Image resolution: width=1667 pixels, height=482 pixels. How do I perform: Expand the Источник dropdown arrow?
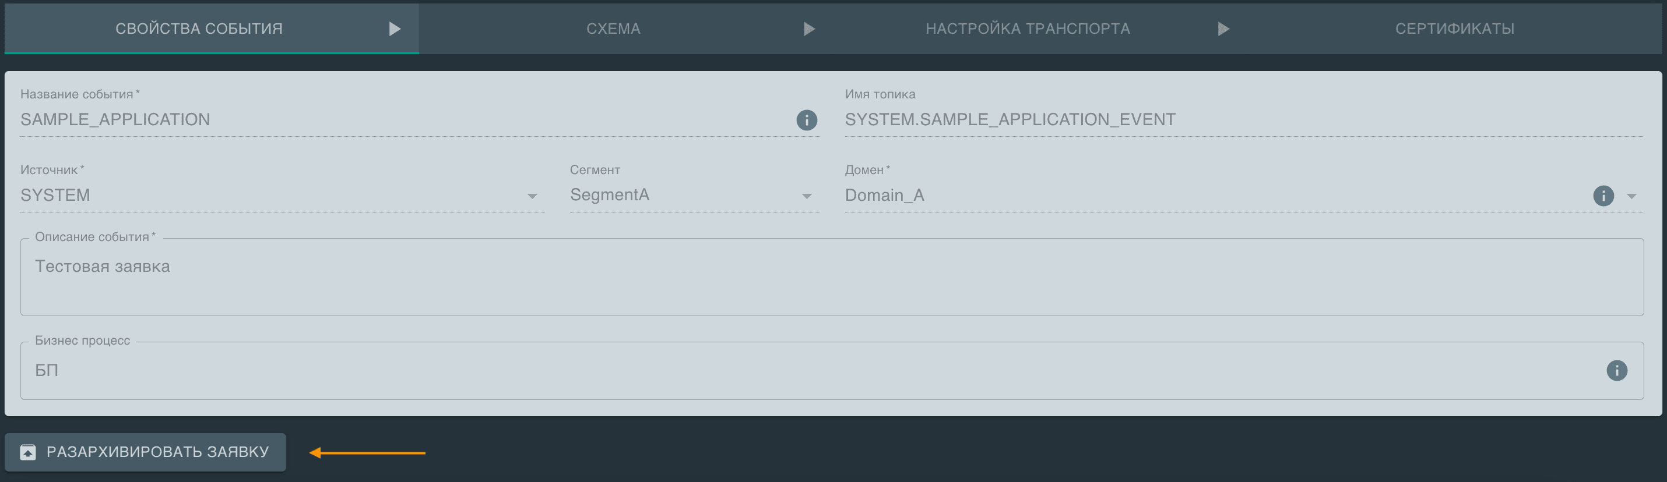pos(532,196)
